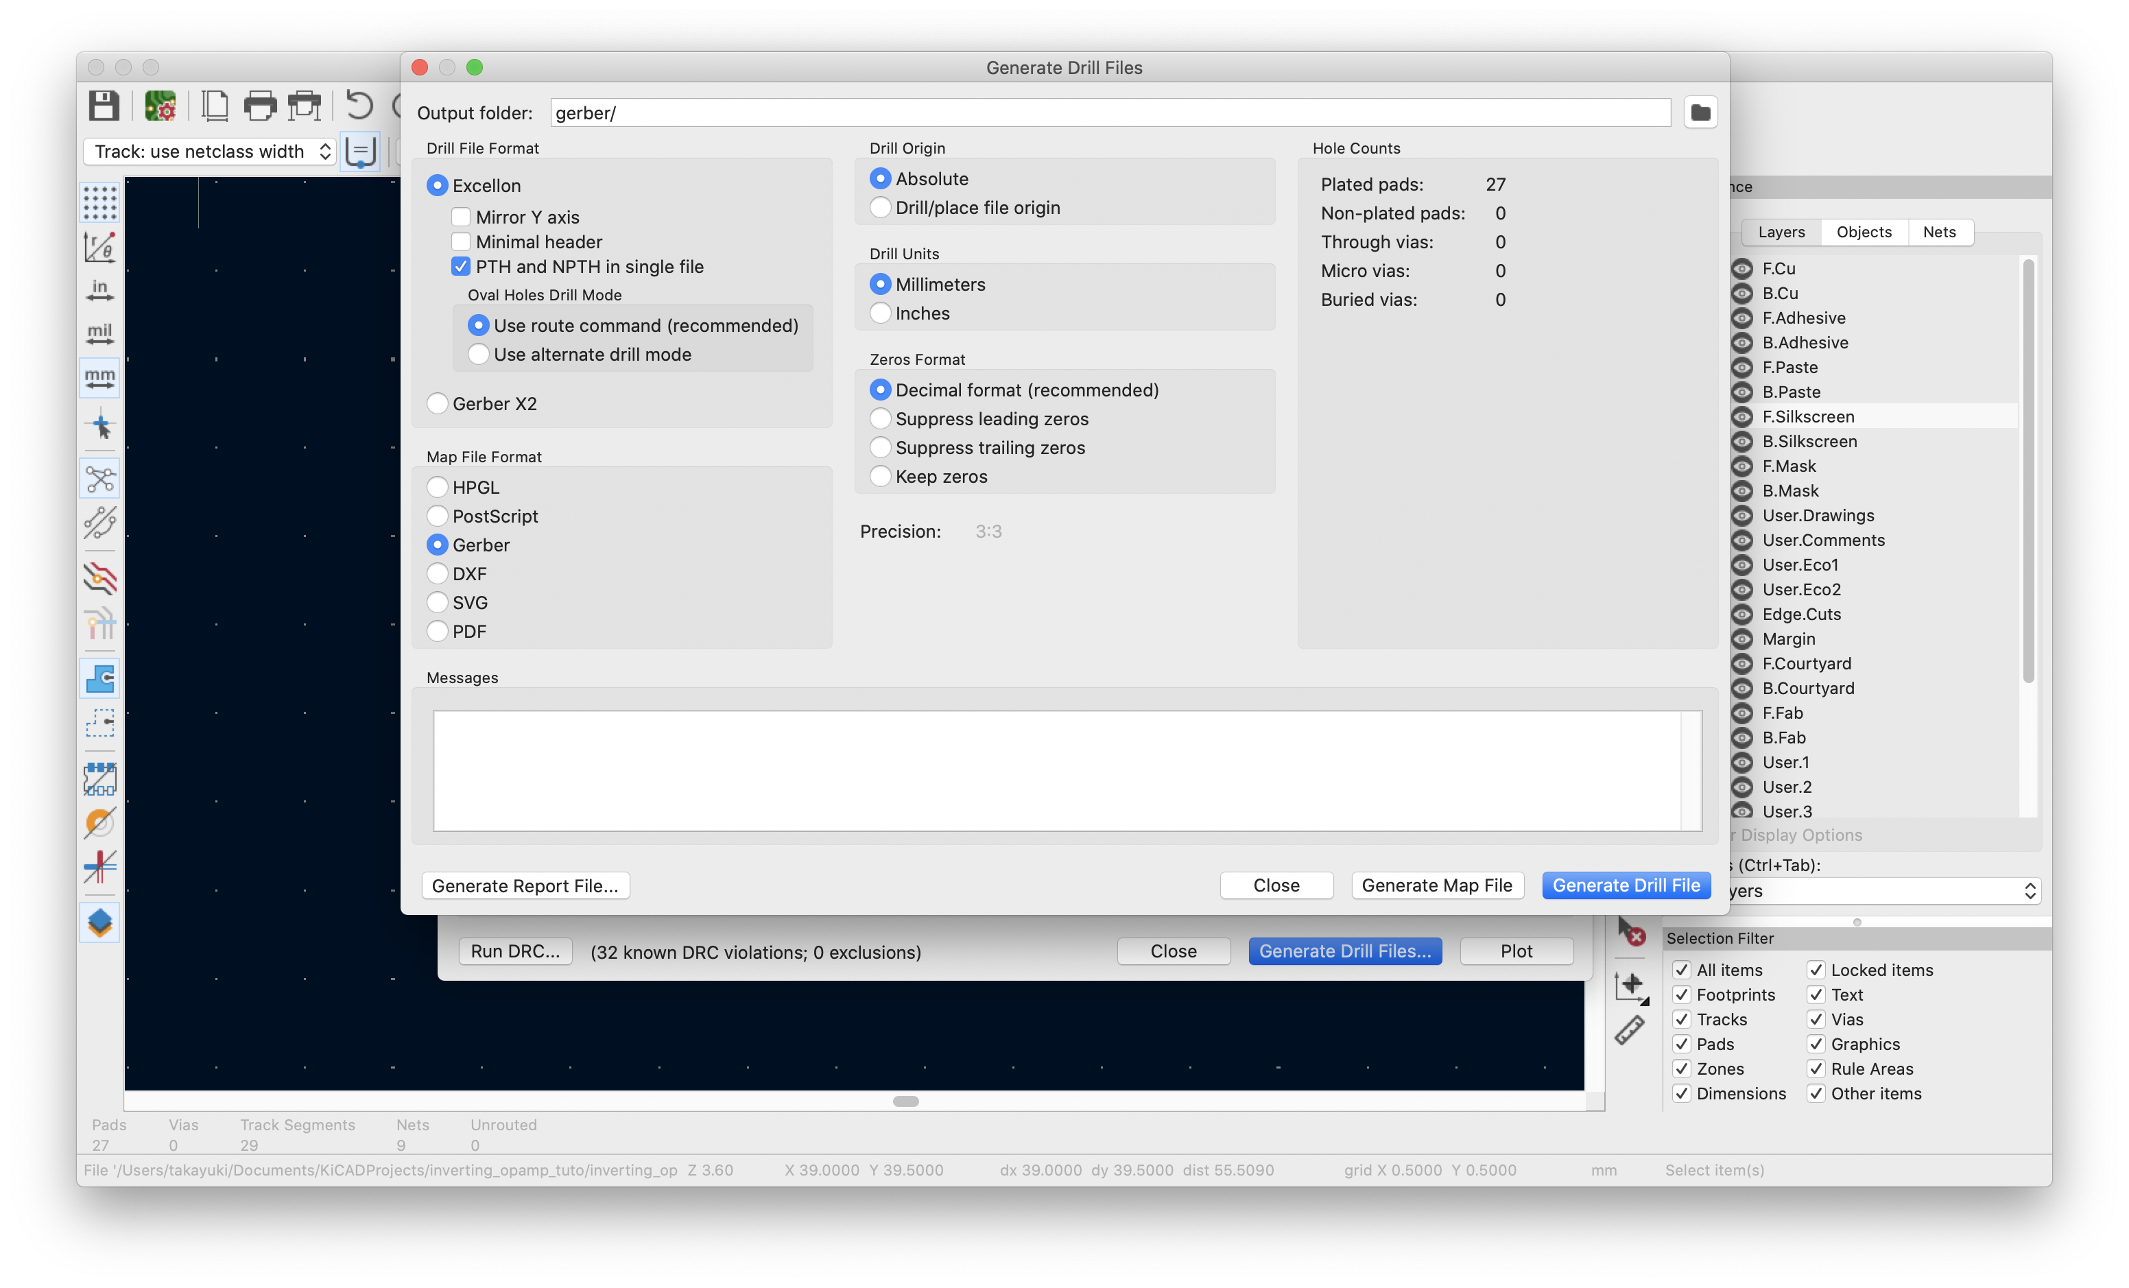Click the Print icon in toolbar
The width and height of the screenshot is (2129, 1288).
(x=259, y=106)
